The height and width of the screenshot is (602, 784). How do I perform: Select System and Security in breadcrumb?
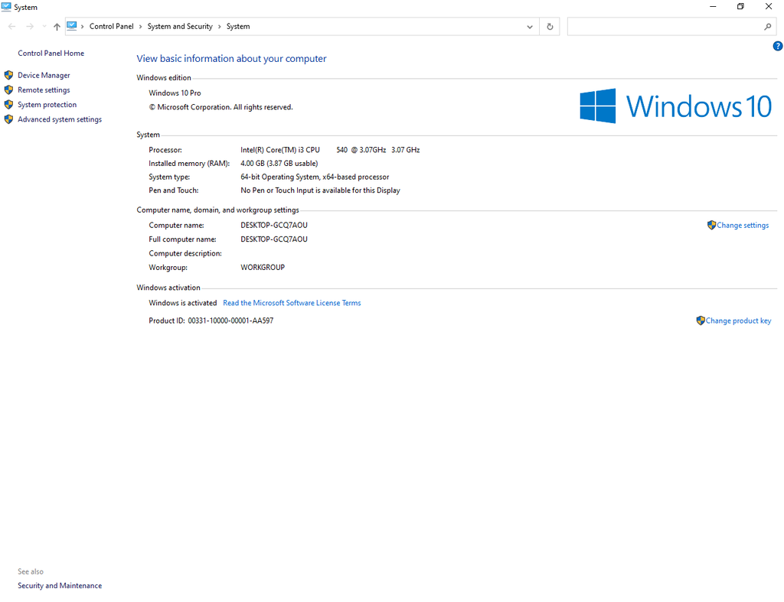[x=180, y=27]
